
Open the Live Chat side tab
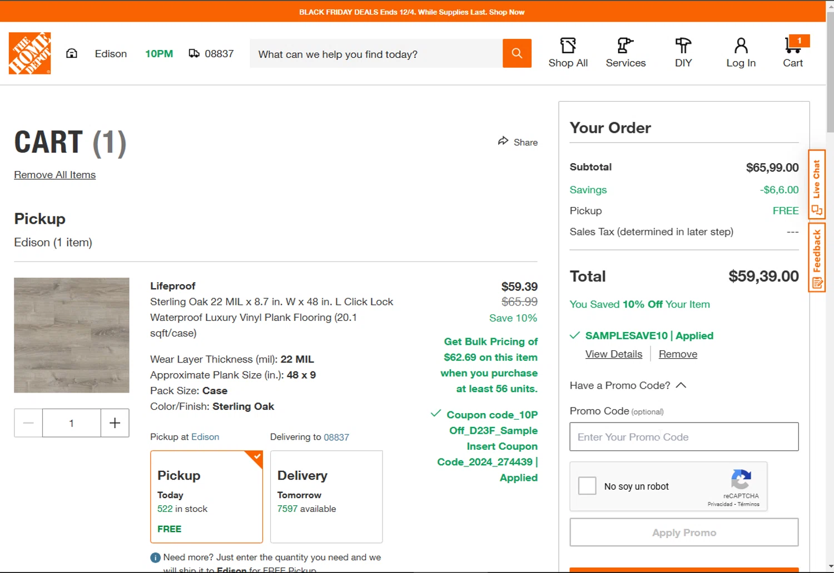817,184
